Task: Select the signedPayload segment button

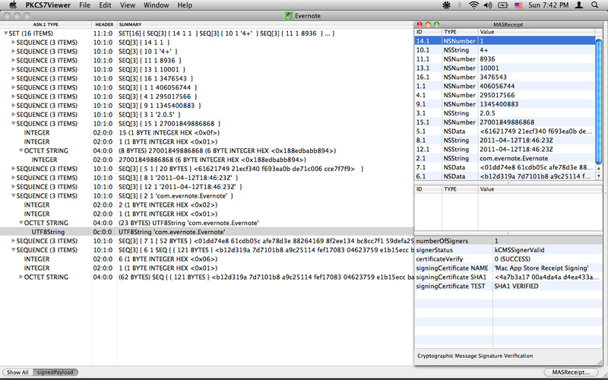Action: [x=55, y=372]
